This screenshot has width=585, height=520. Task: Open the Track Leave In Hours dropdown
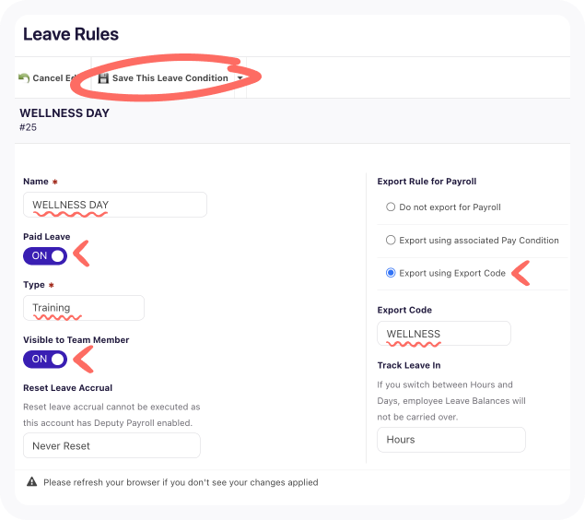[451, 440]
